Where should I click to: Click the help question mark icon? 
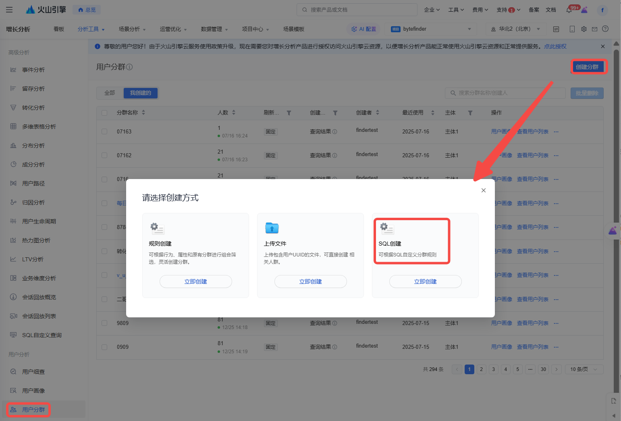coord(605,29)
